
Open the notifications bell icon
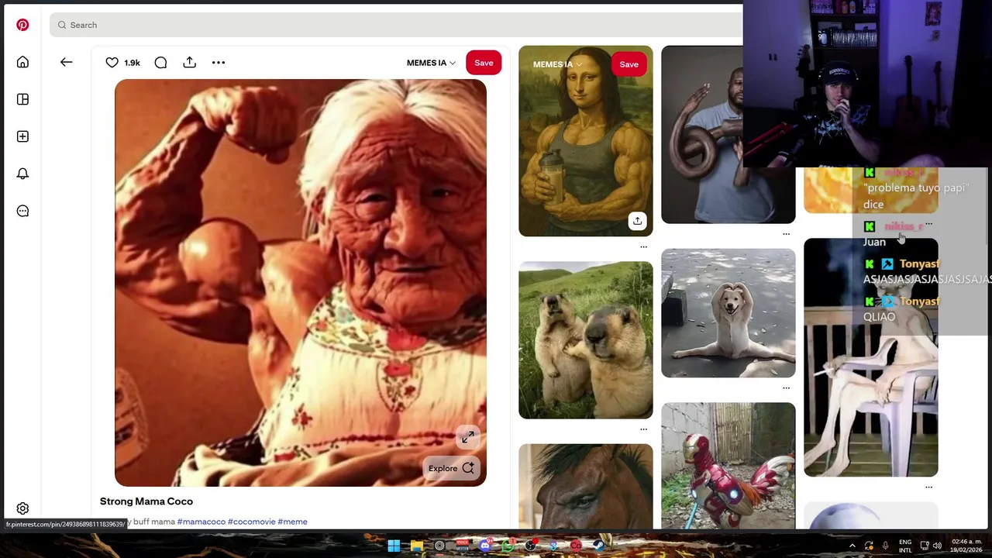coord(22,174)
